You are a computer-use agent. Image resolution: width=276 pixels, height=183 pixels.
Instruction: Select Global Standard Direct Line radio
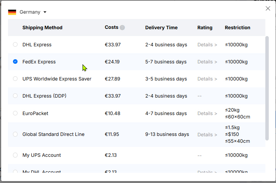(15, 134)
